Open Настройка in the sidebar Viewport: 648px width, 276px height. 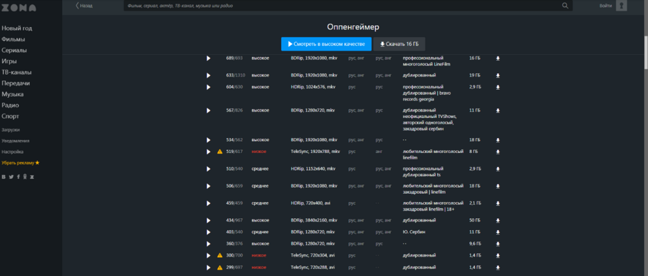pyautogui.click(x=12, y=152)
